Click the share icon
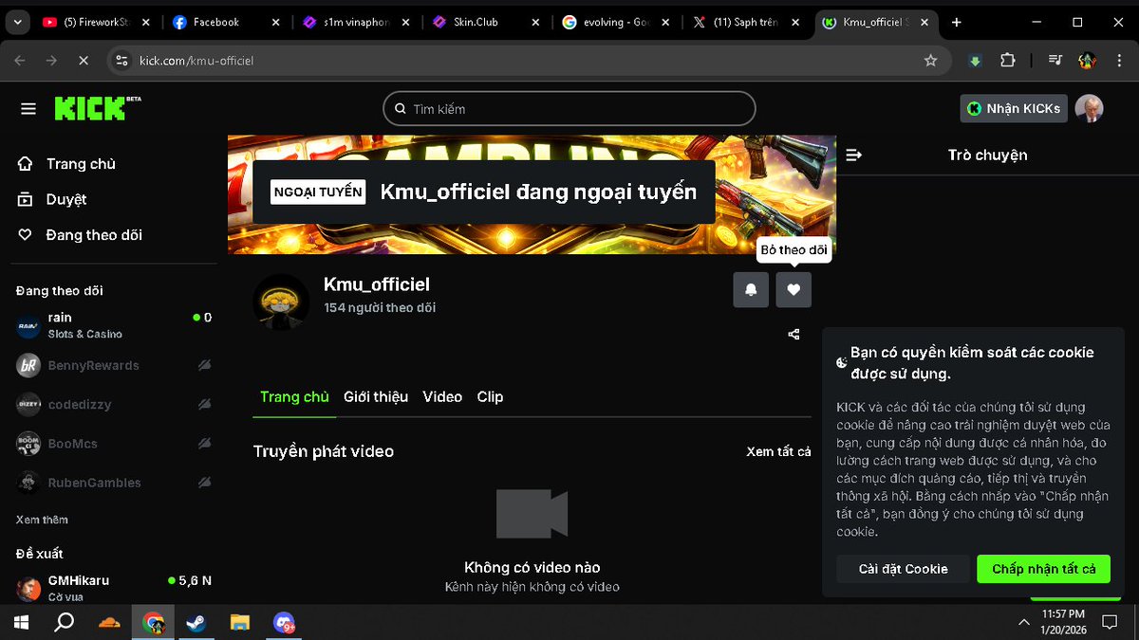 coord(794,334)
